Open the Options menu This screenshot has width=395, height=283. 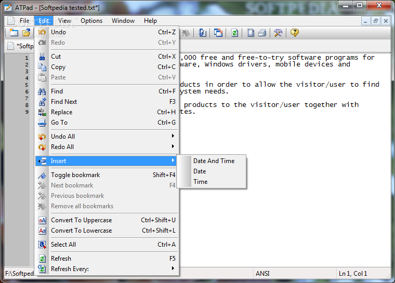[x=91, y=21]
